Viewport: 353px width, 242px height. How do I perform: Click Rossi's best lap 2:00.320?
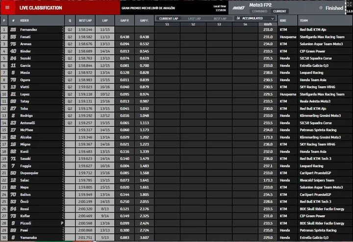coord(85,209)
